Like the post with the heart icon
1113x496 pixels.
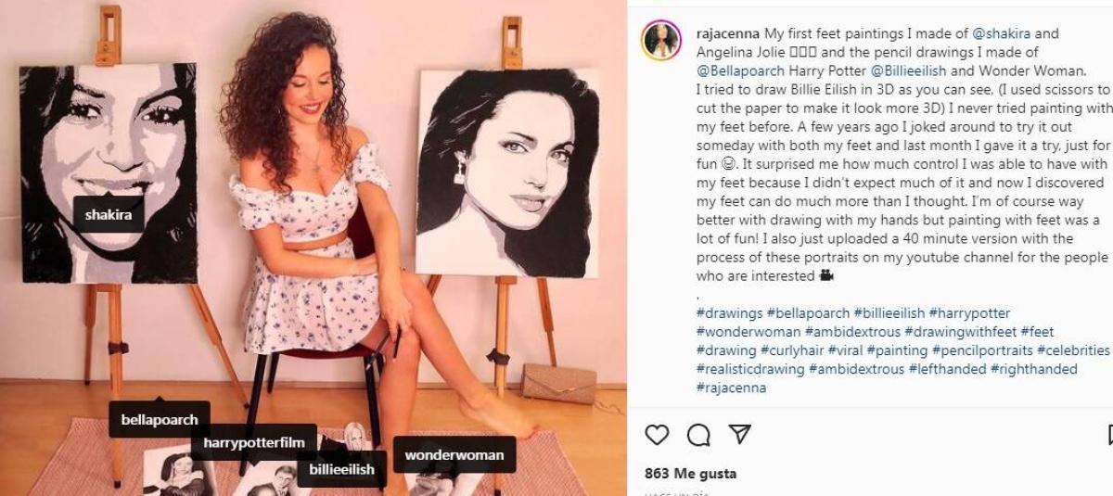pyautogui.click(x=657, y=435)
